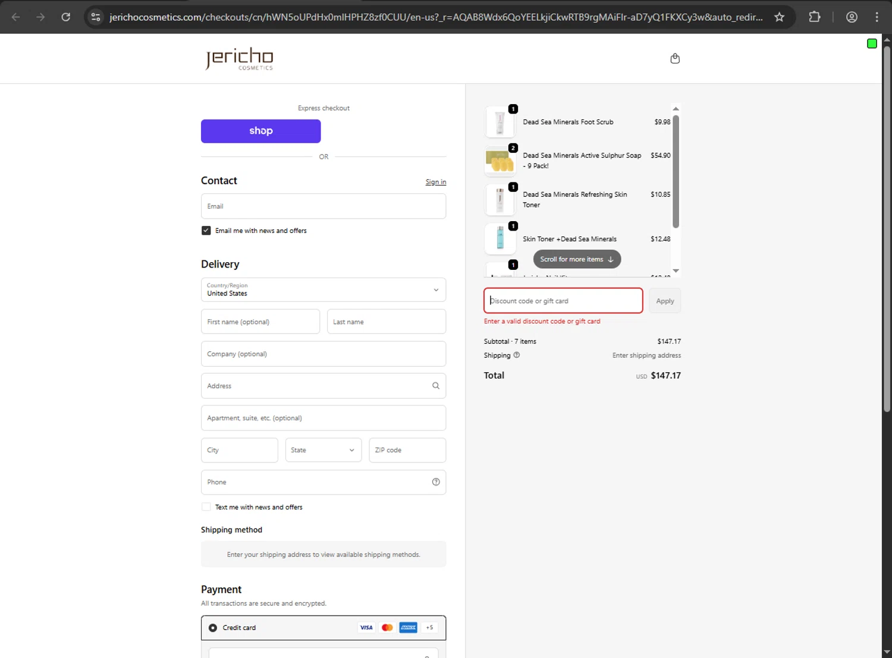Show shipping info help icon
Screen dimensions: 892x658
pos(516,355)
